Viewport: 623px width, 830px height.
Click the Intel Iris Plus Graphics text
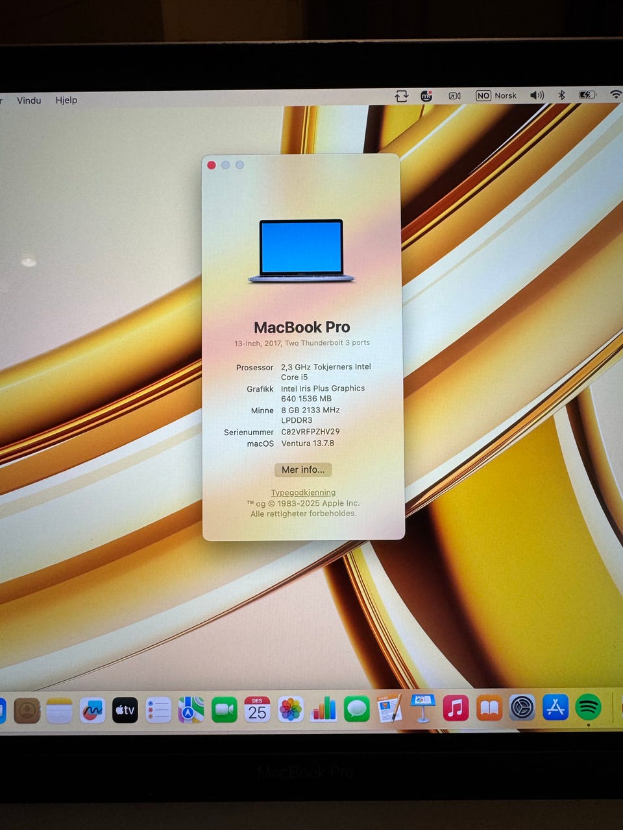(323, 393)
